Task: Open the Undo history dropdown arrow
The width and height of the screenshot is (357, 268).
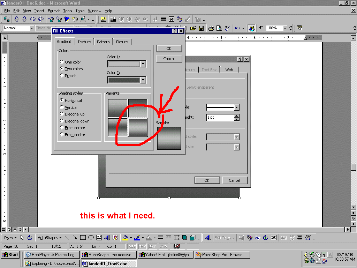Action: [243, 28]
